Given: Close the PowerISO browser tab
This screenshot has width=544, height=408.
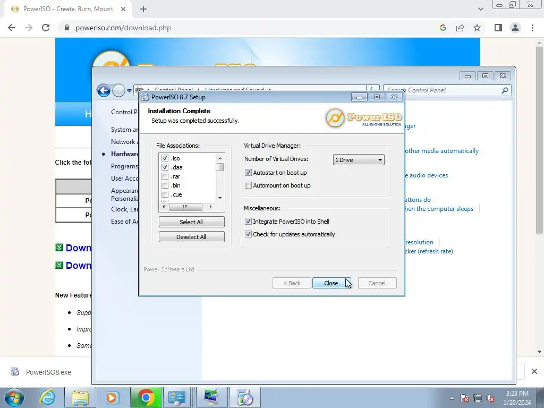Looking at the screenshot, I should 123,9.
